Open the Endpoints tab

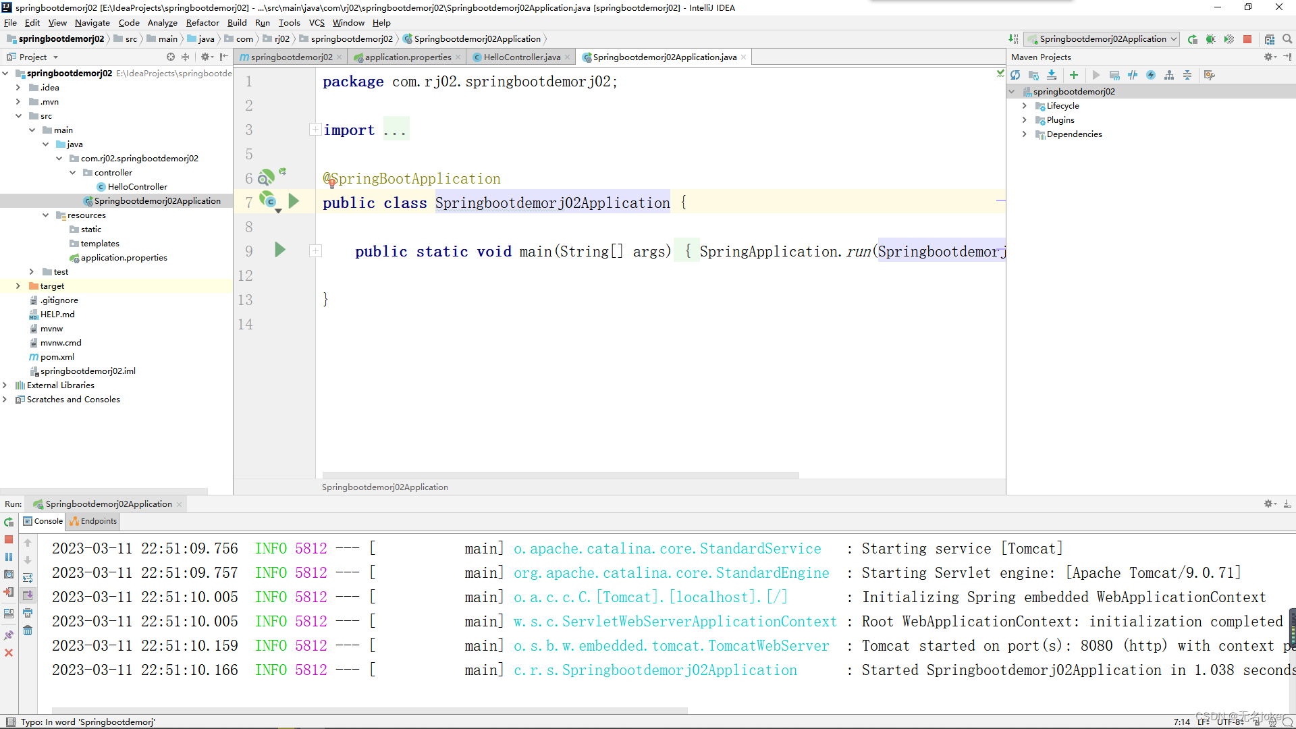click(93, 521)
